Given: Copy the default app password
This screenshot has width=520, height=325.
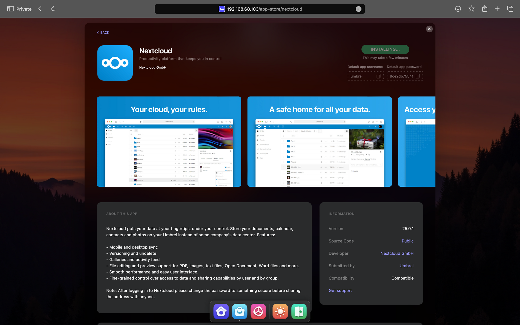Looking at the screenshot, I should (418, 76).
